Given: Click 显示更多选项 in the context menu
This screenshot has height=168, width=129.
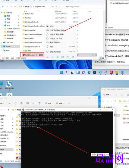Looking at the screenshot, I should click(x=55, y=52).
